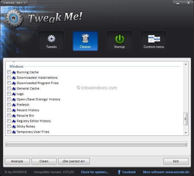Click the Recent History item icon
The height and width of the screenshot is (176, 194).
click(14, 110)
